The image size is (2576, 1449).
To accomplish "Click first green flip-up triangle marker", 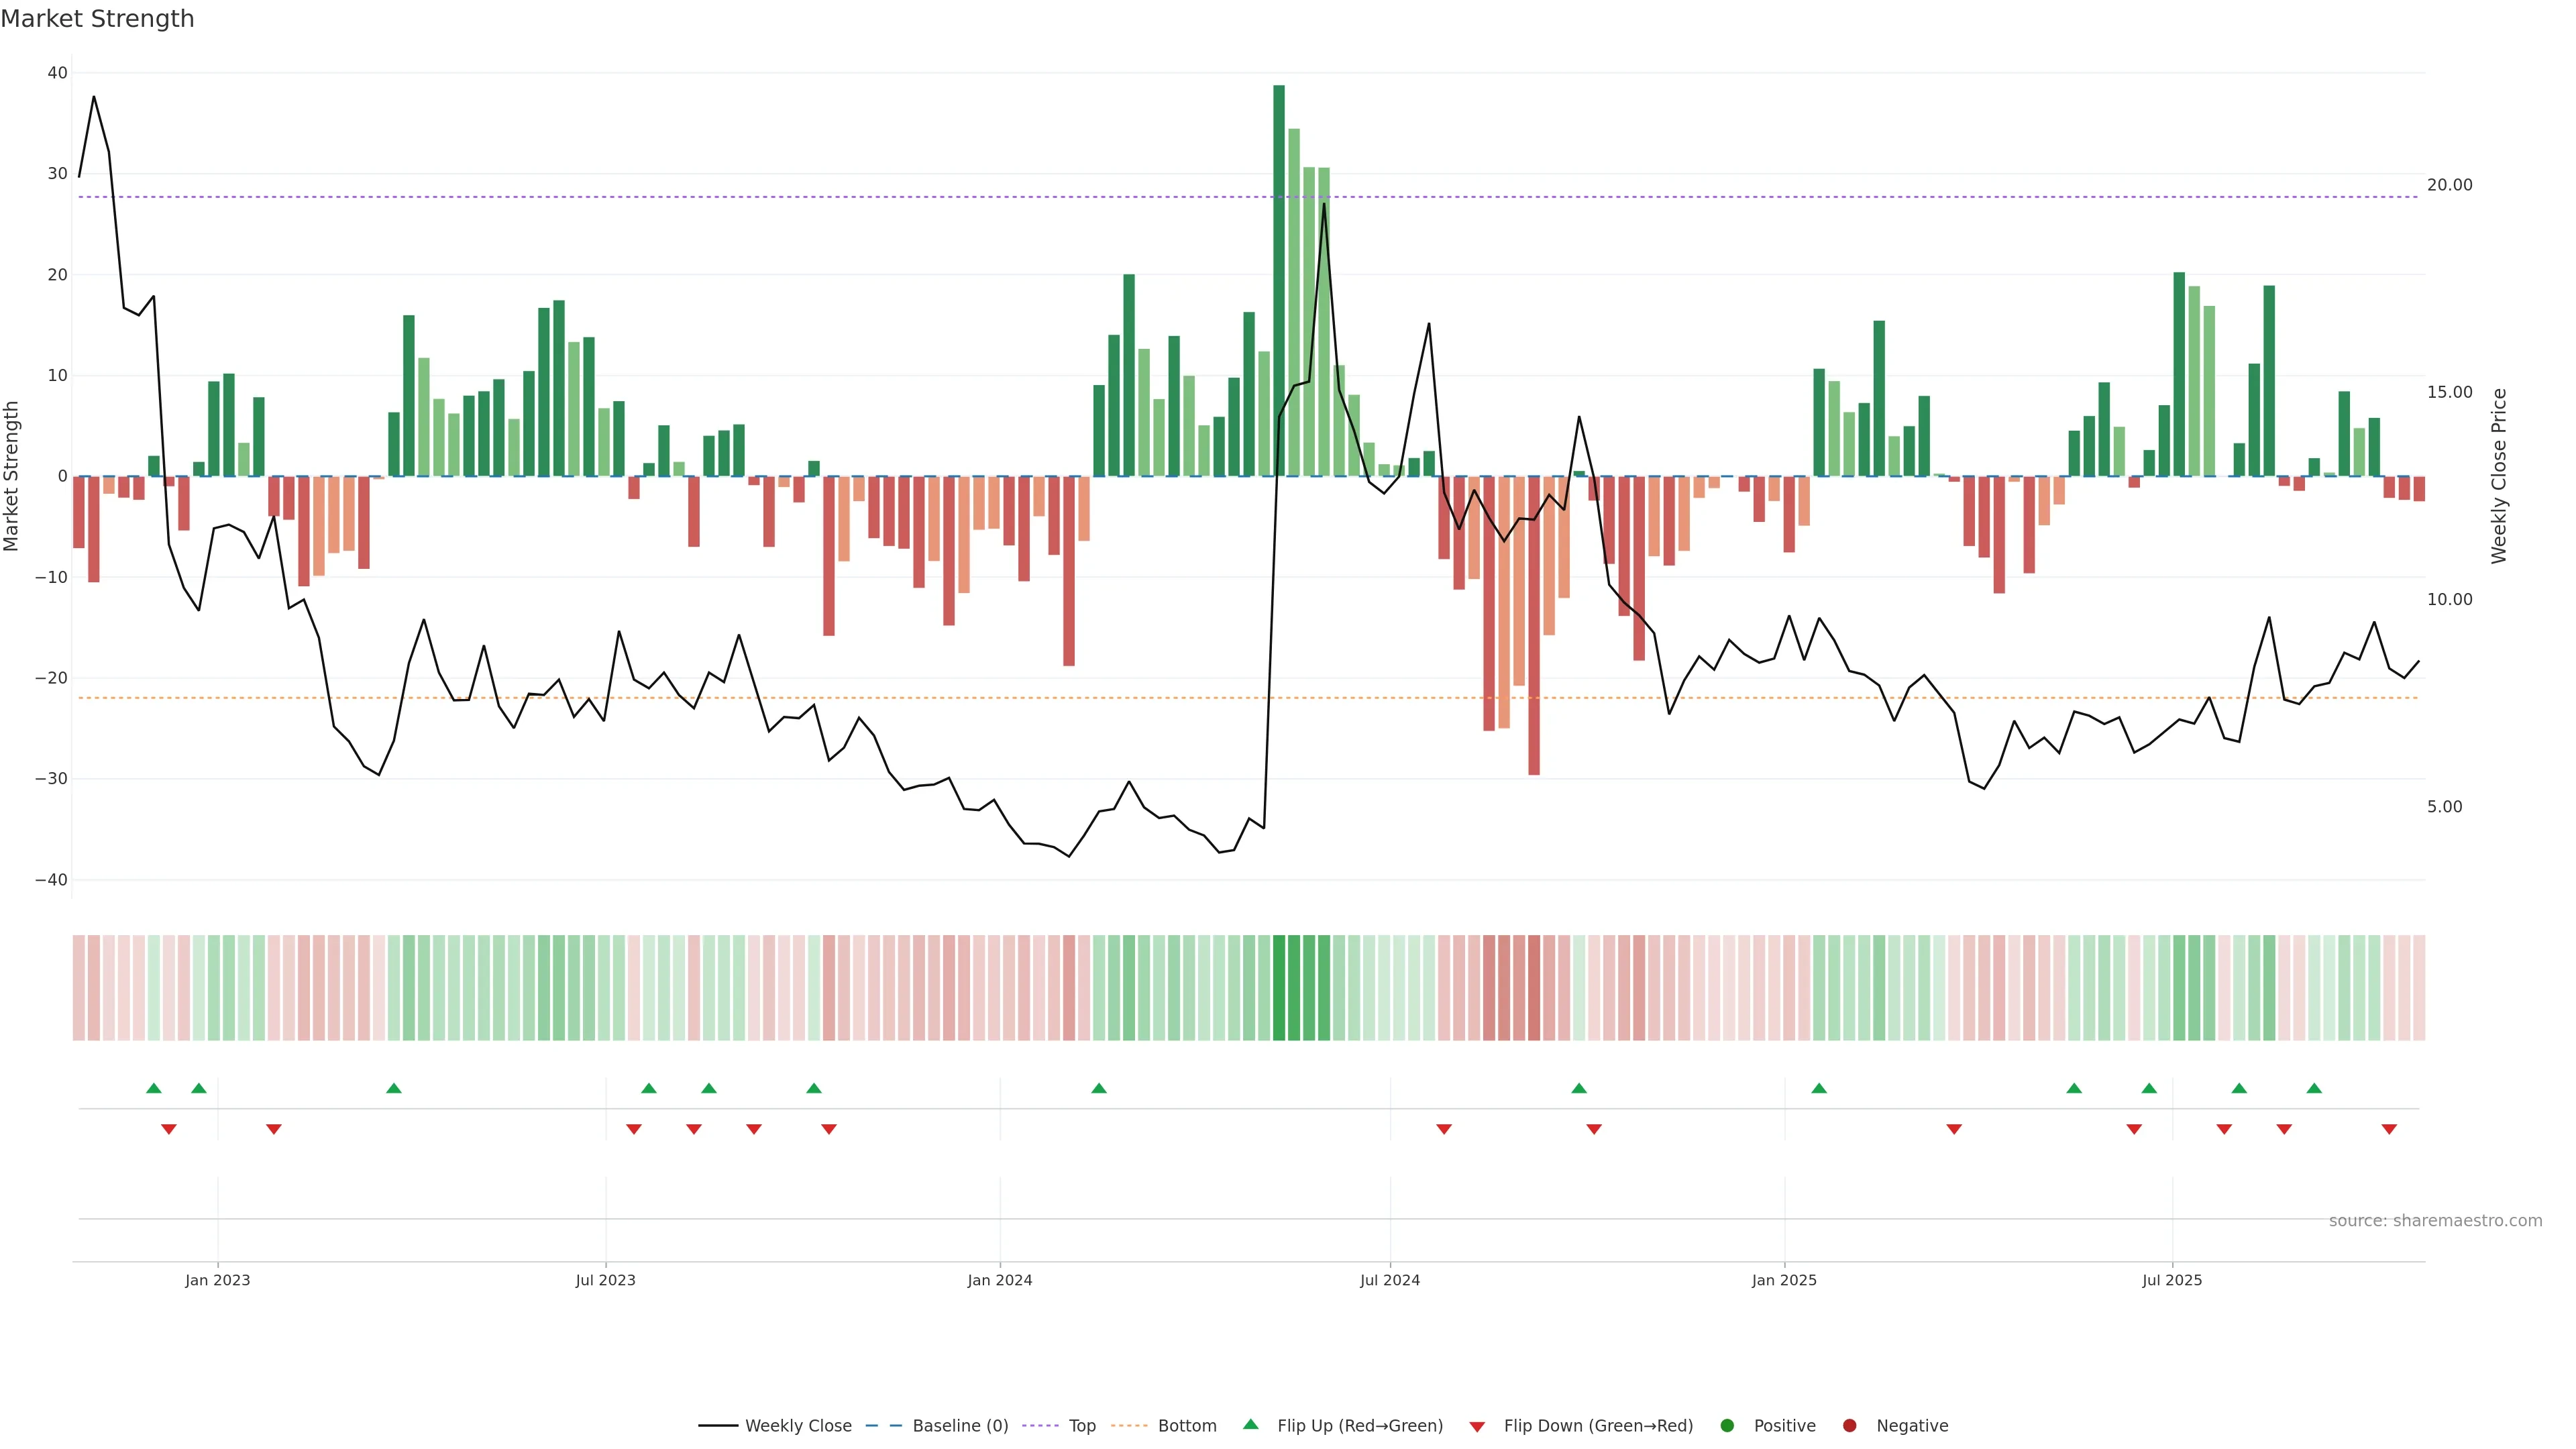I will click(x=153, y=1088).
